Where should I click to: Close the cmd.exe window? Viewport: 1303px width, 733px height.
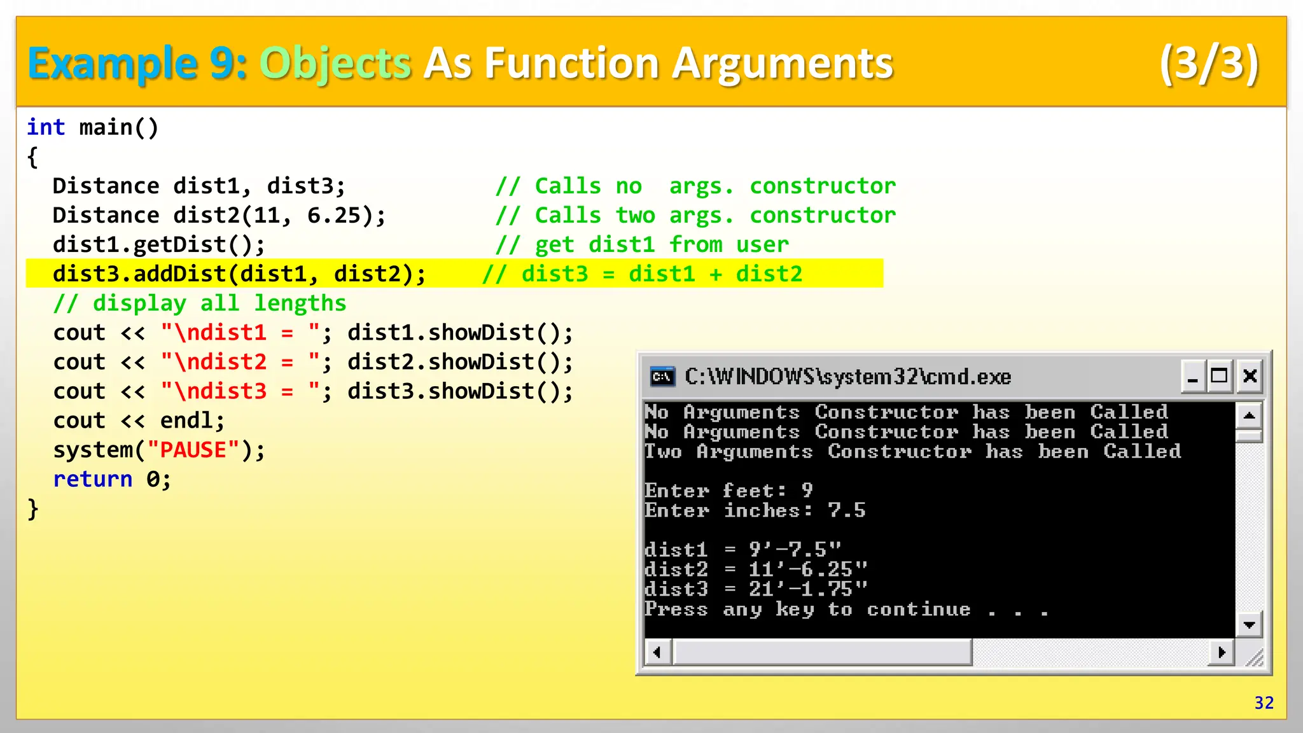coord(1250,376)
